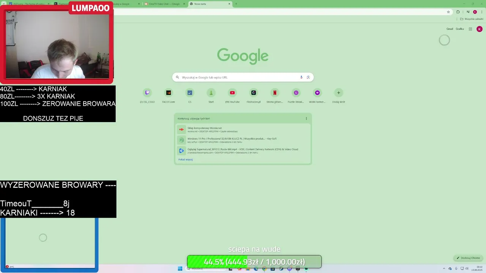
Task: Open the volume icon in the system tray
Action: [x=467, y=269]
